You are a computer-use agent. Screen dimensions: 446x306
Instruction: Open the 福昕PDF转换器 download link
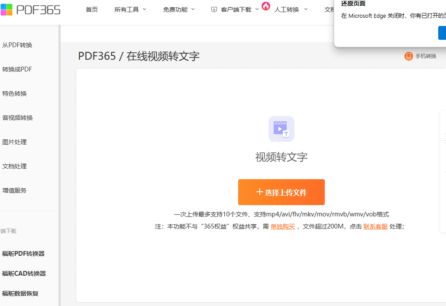(23, 254)
